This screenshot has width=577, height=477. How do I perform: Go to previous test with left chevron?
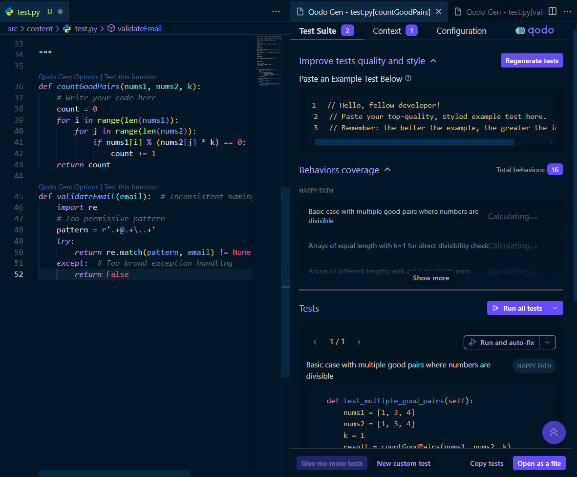(x=315, y=342)
